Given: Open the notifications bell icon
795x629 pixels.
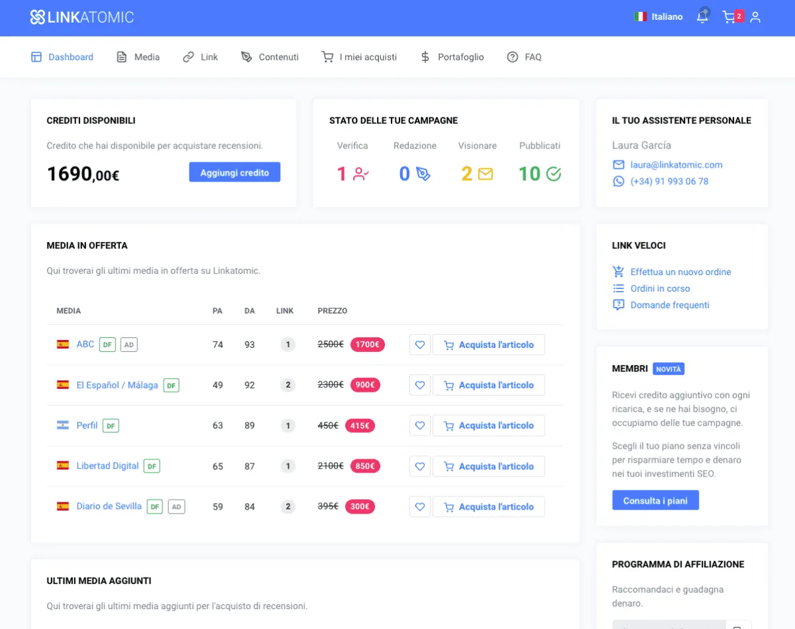Looking at the screenshot, I should 702,17.
